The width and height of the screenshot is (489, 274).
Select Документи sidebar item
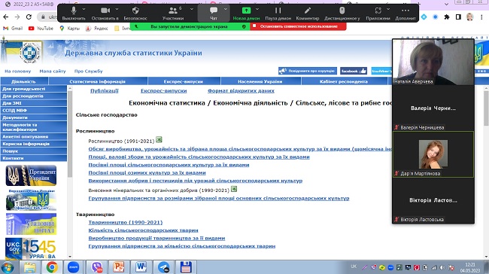tap(34, 117)
